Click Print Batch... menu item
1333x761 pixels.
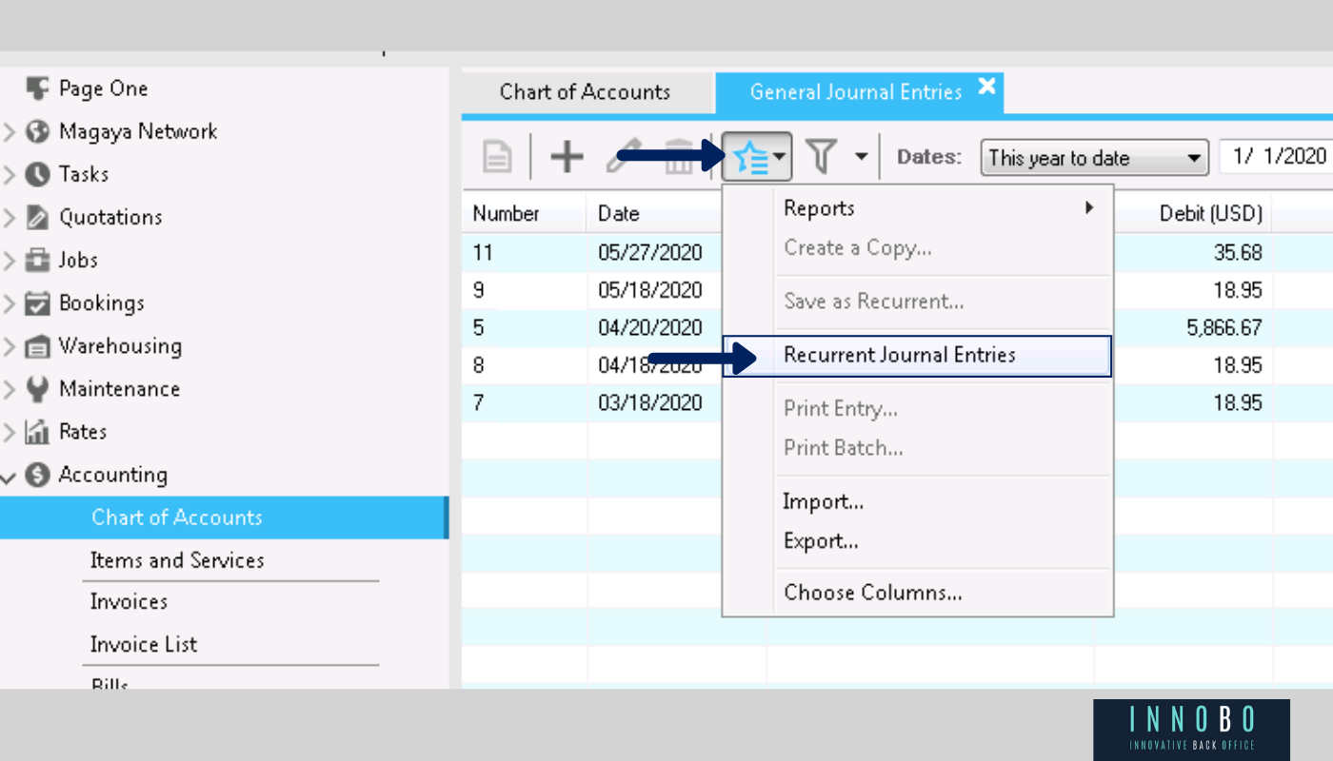918,448
